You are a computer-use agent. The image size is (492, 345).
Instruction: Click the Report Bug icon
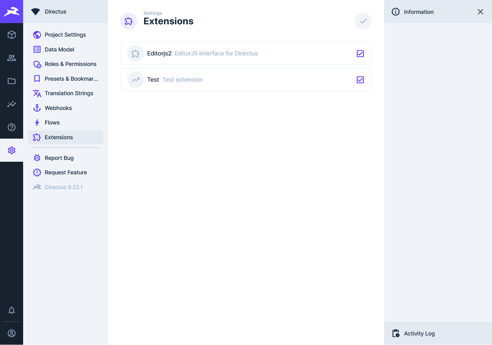[37, 158]
